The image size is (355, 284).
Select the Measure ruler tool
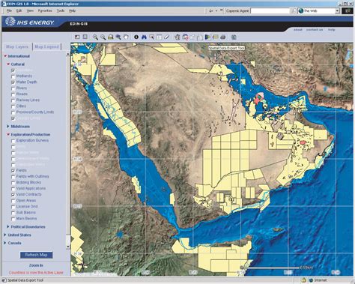(167, 37)
